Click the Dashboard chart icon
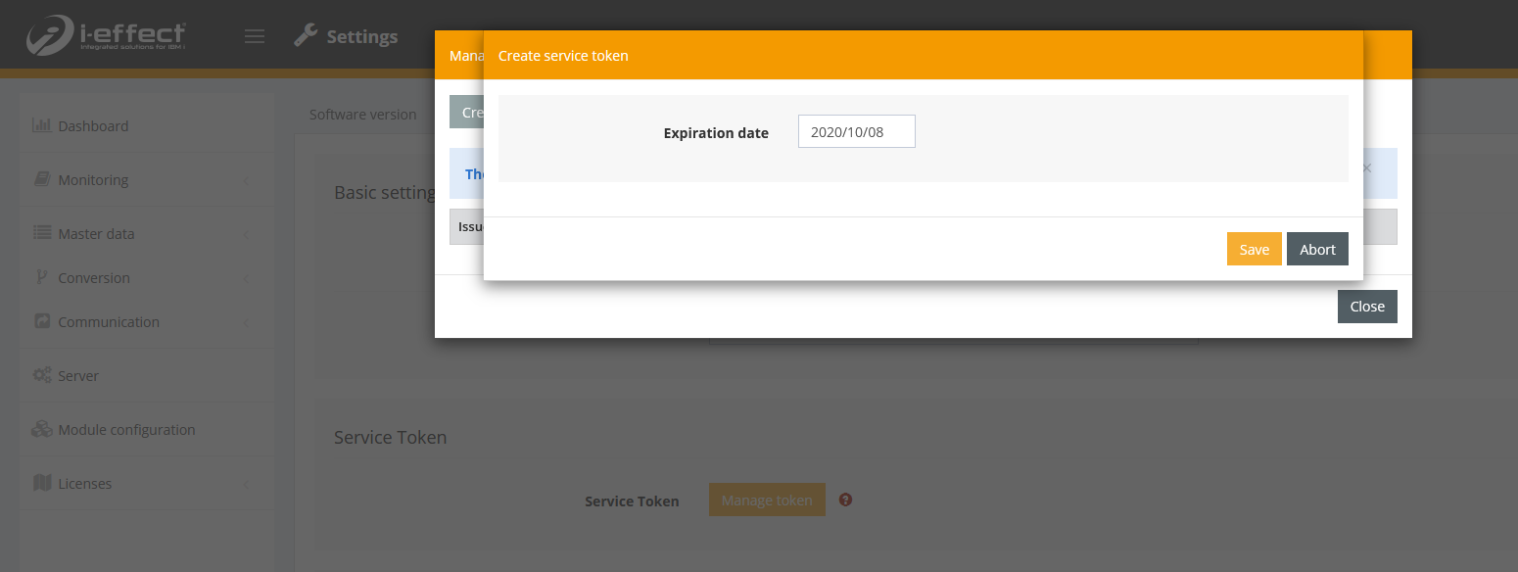 pyautogui.click(x=41, y=125)
